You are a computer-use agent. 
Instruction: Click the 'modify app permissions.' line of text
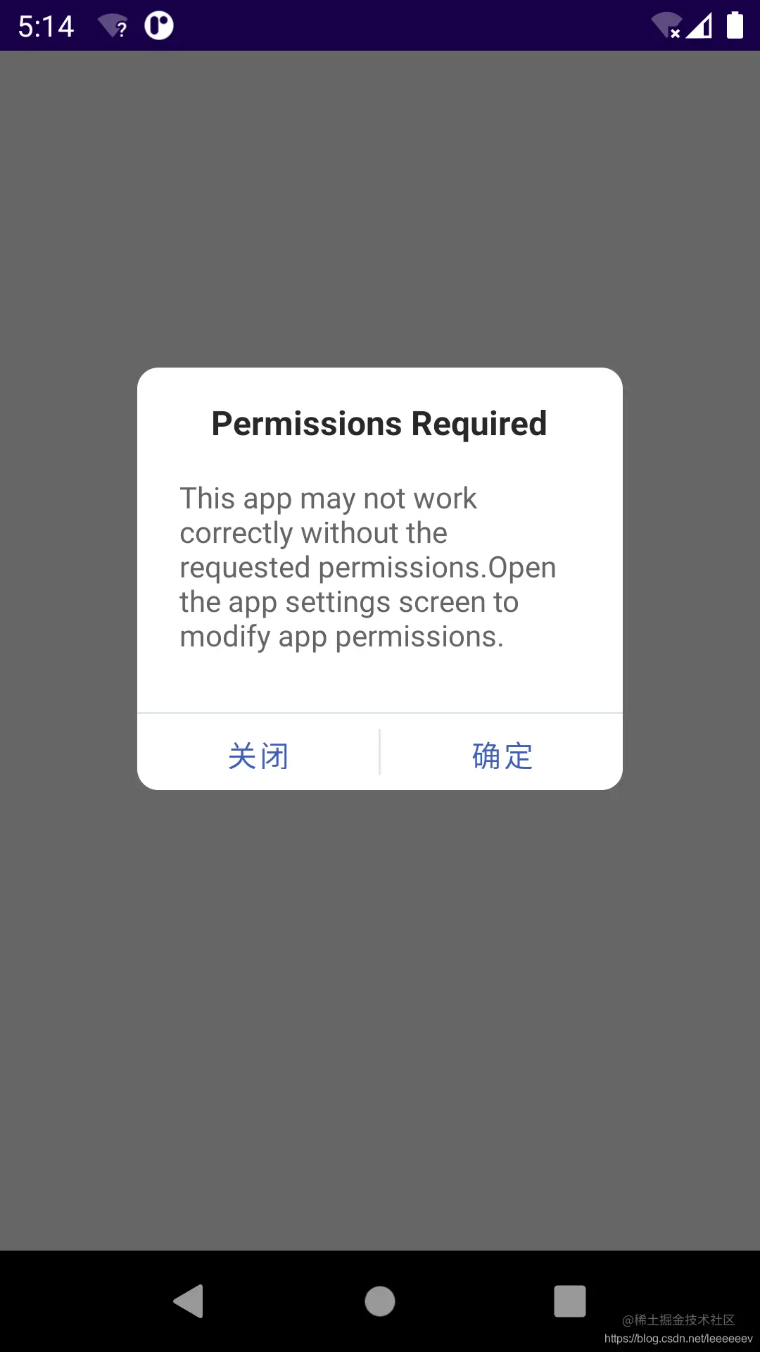[x=342, y=637]
